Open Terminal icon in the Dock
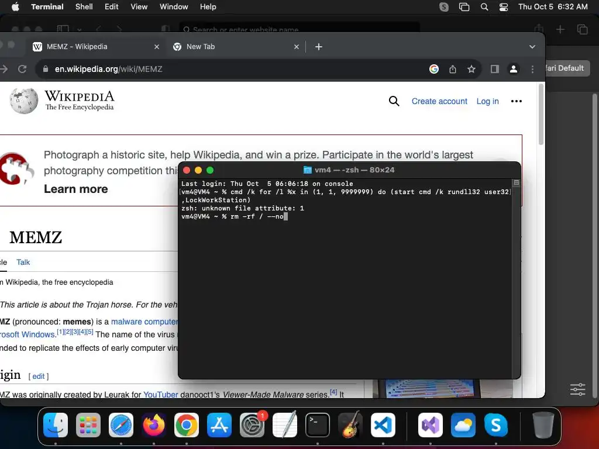This screenshot has height=449, width=599. coord(318,425)
